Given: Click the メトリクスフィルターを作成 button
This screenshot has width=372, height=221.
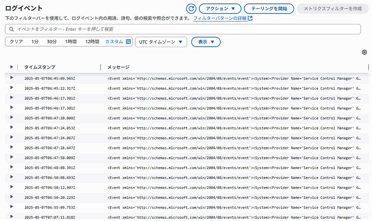Looking at the screenshot, I should (333, 9).
